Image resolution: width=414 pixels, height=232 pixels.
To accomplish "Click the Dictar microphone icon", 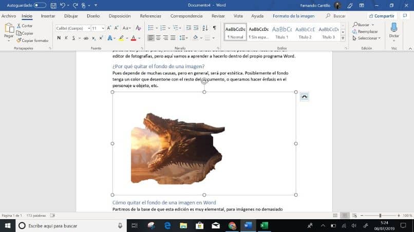I will pyautogui.click(x=393, y=27).
